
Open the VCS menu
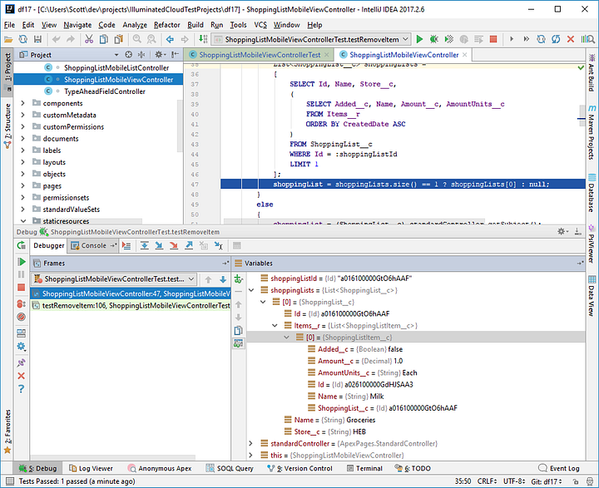click(x=260, y=25)
